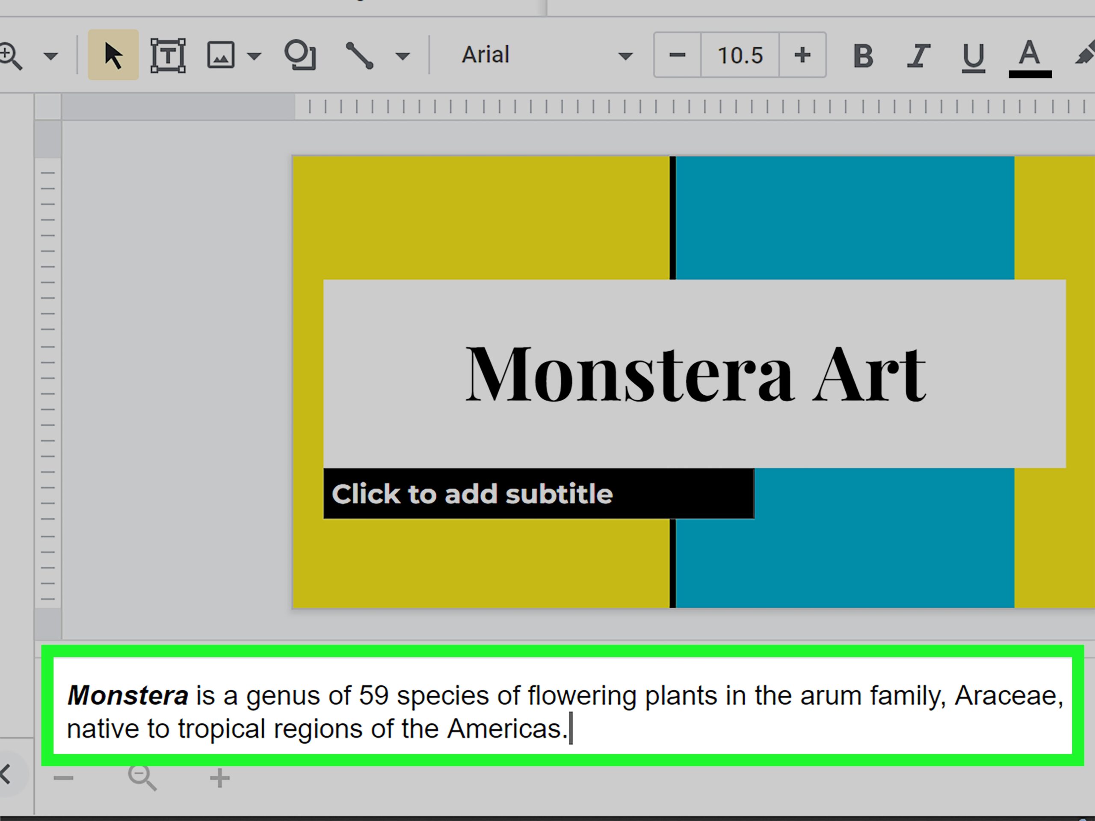The width and height of the screenshot is (1095, 821).
Task: Decrease font size with the minus stepper
Action: pyautogui.click(x=677, y=56)
